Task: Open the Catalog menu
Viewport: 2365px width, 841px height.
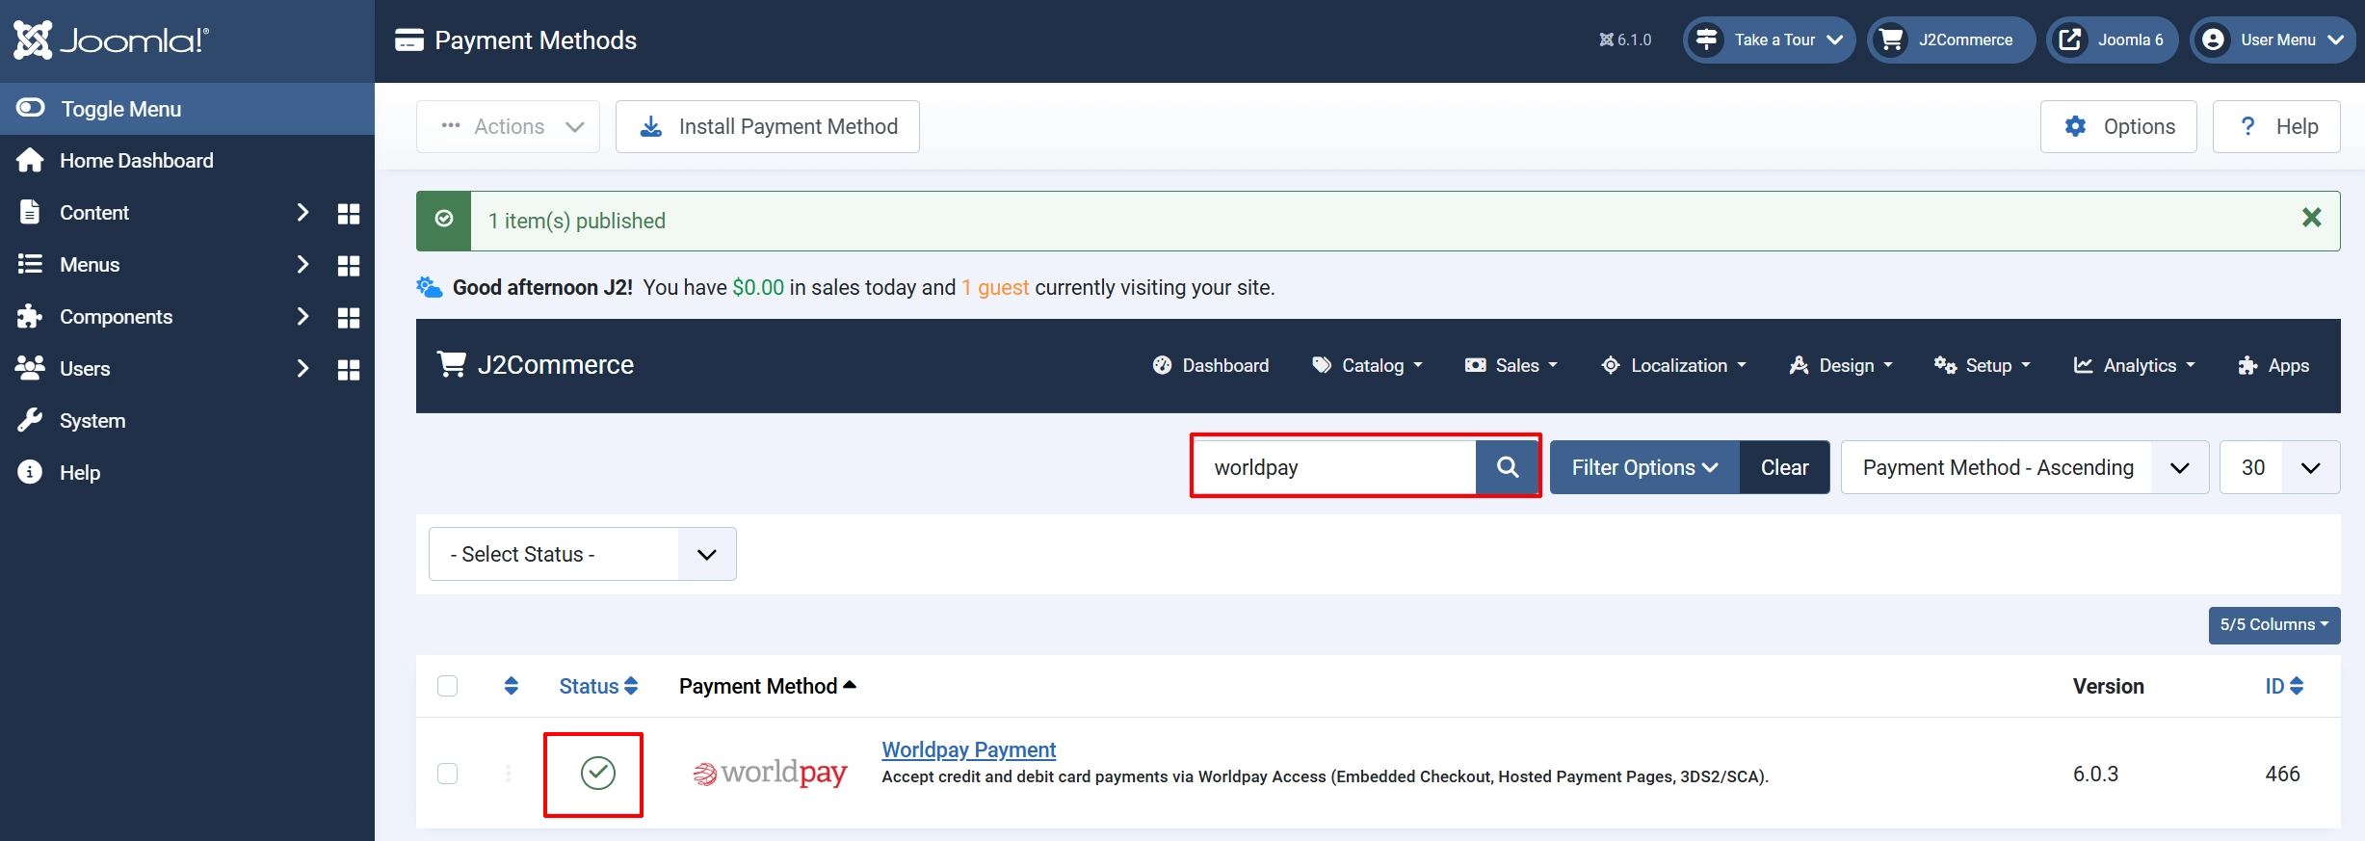Action: 1367,365
